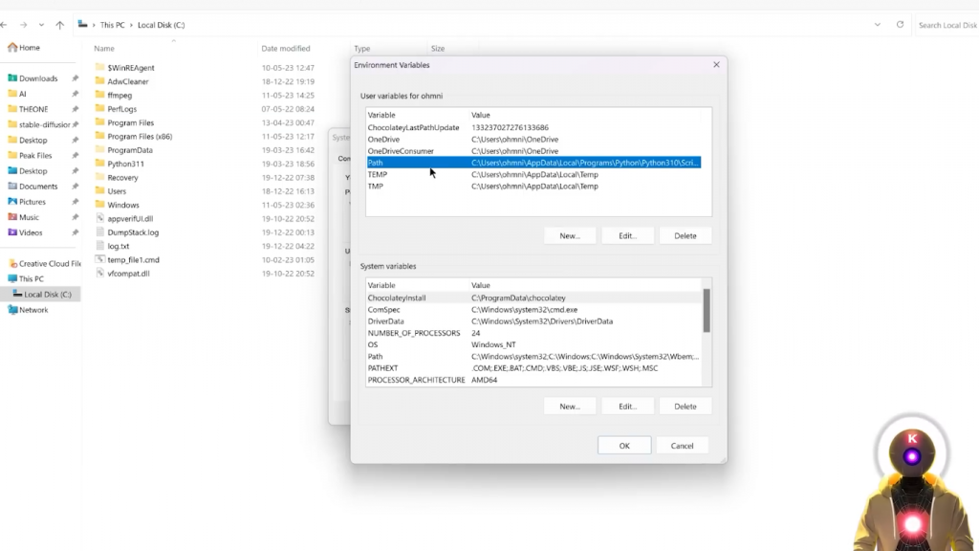Viewport: 979px width, 551px height.
Task: Select the temp_file1.cmd file
Action: click(x=127, y=260)
